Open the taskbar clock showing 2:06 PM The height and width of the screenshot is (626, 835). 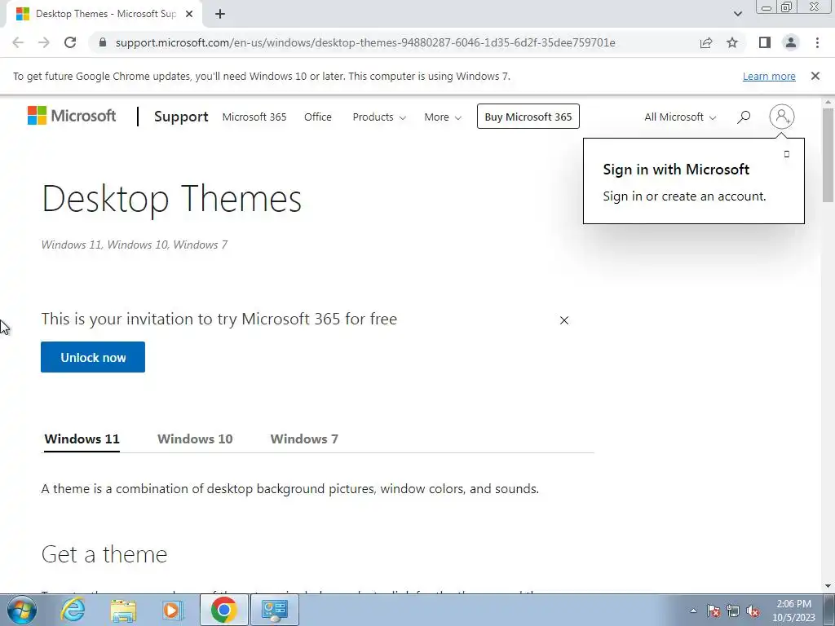pyautogui.click(x=793, y=611)
